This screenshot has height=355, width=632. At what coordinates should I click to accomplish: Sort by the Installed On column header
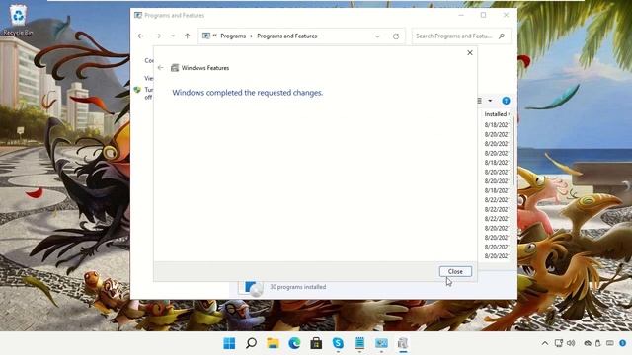tap(497, 114)
